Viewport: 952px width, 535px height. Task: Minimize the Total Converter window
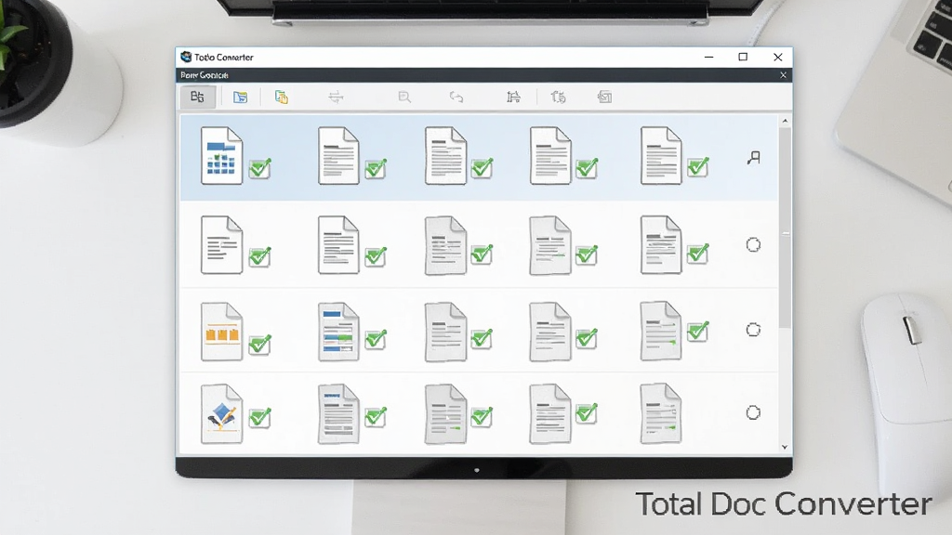point(708,57)
